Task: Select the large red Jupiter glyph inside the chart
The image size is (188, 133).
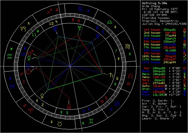Action: [x=69, y=104]
